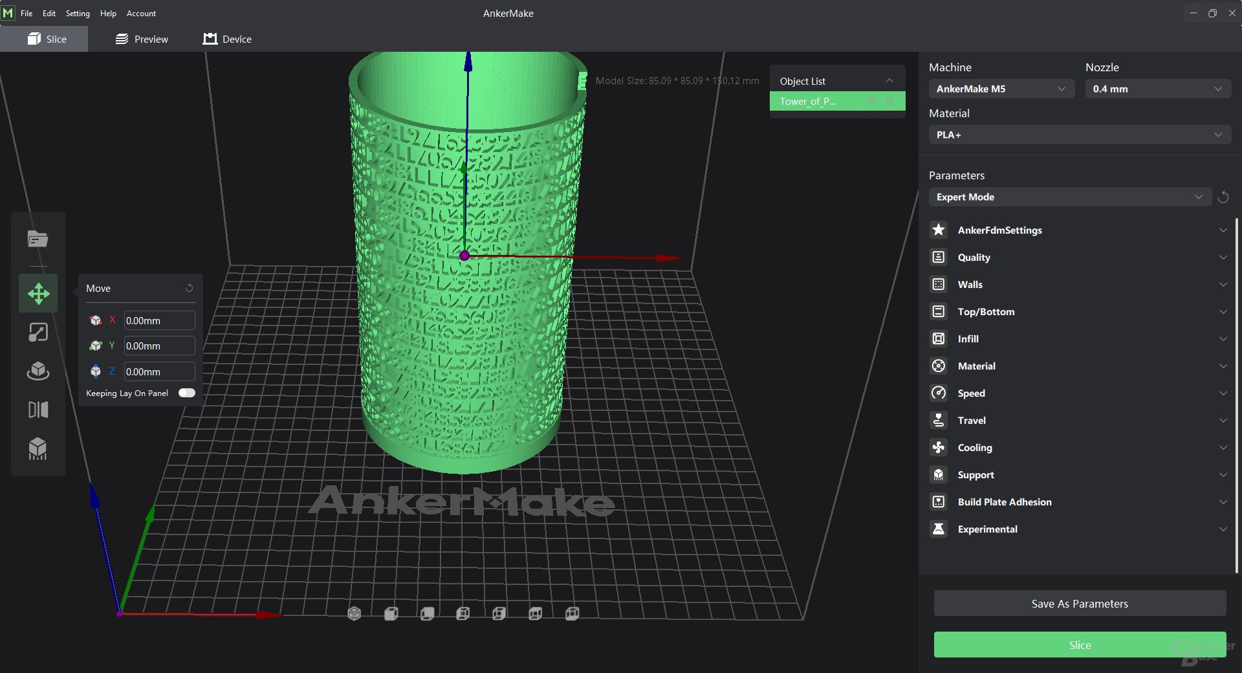Open the Material dropdown showing PLA+
Screen dimensions: 1242x673
[1079, 135]
